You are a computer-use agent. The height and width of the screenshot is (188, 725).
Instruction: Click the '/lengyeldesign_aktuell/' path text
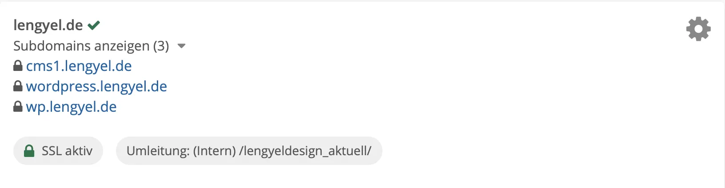click(305, 151)
